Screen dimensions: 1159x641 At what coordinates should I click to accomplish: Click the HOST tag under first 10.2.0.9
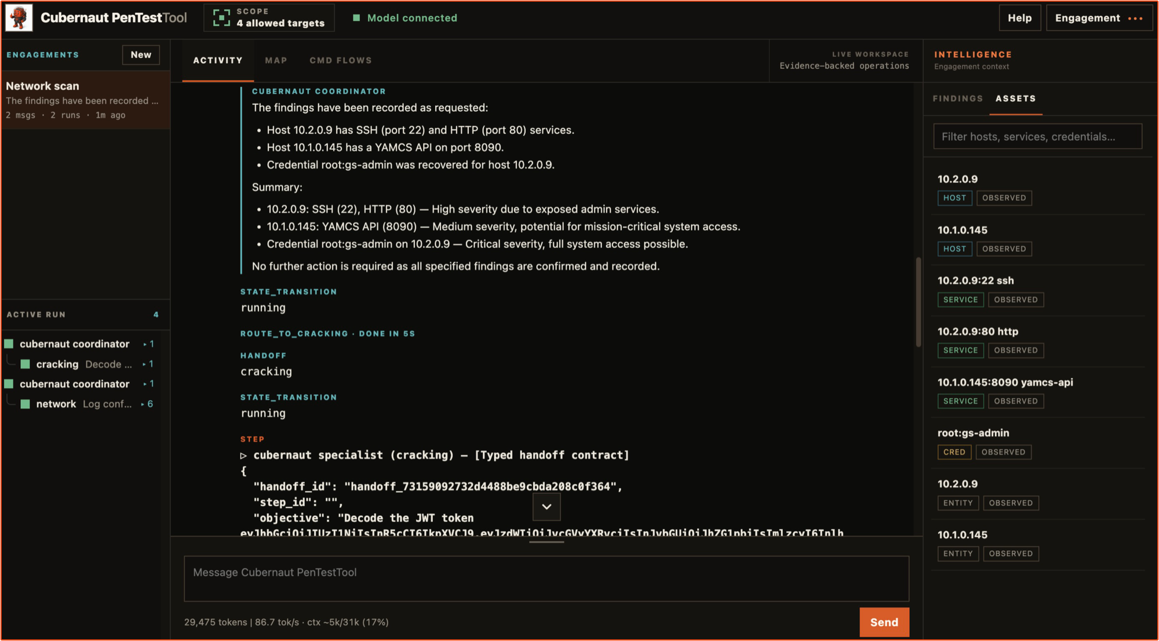pos(954,198)
